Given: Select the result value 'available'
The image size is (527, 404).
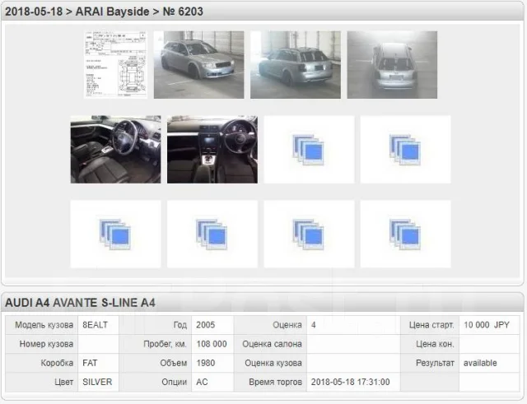Looking at the screenshot, I should click(x=480, y=363).
